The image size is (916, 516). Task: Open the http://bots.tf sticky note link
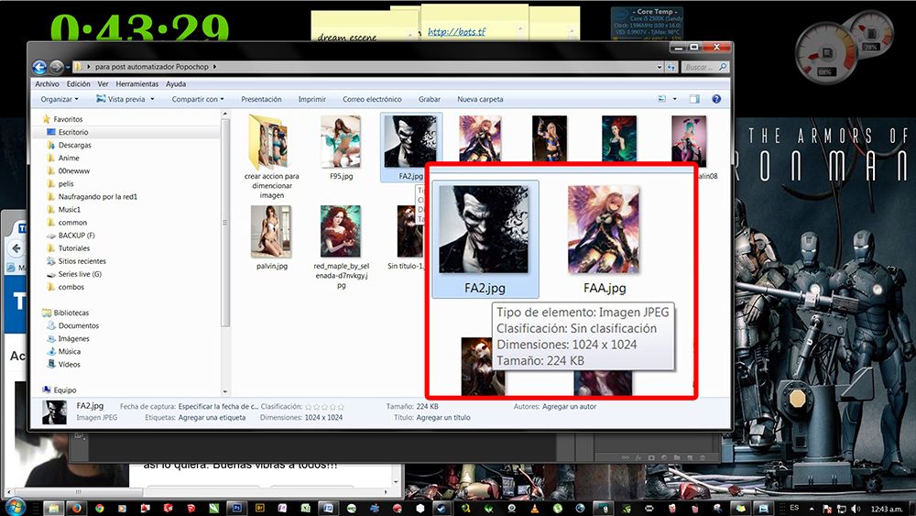pyautogui.click(x=457, y=31)
